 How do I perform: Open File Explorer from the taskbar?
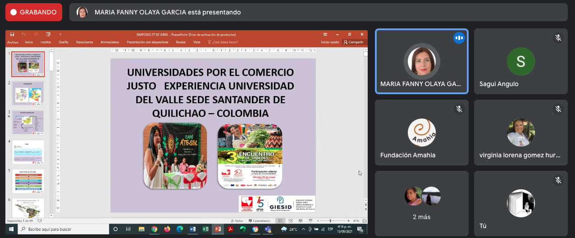click(141, 229)
